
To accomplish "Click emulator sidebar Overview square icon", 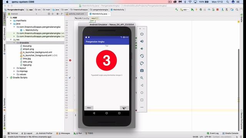I will [x=142, y=100].
